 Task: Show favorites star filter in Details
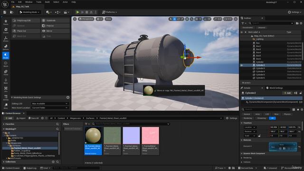click(x=298, y=110)
